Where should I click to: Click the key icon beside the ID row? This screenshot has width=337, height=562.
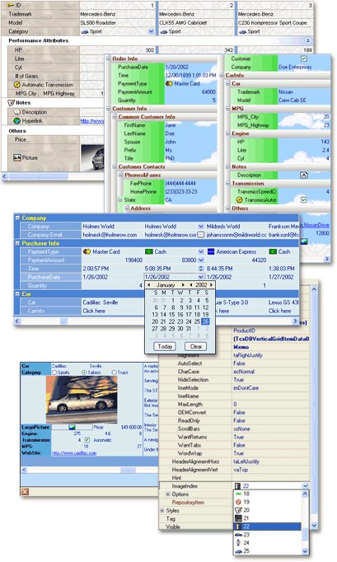click(11, 5)
